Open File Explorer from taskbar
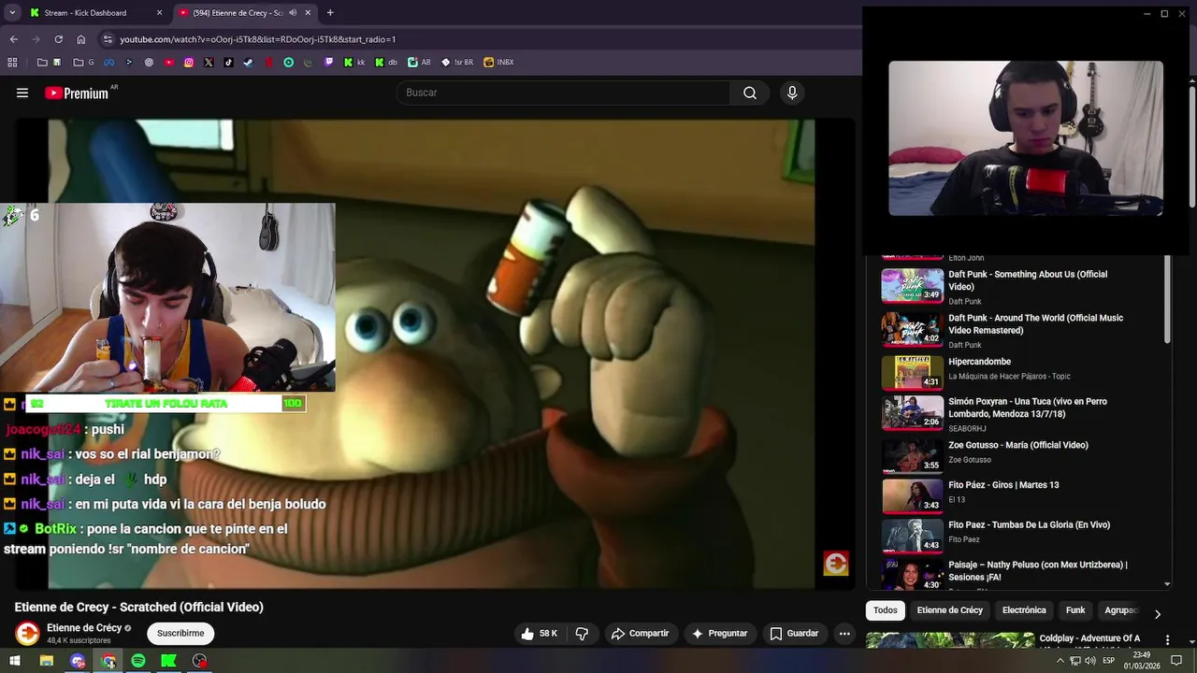 tap(46, 661)
